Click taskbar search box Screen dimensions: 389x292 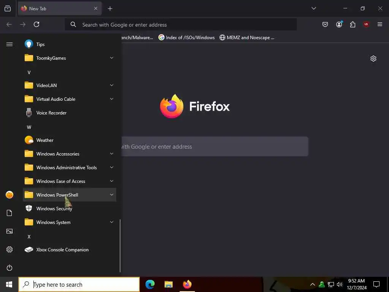click(79, 284)
